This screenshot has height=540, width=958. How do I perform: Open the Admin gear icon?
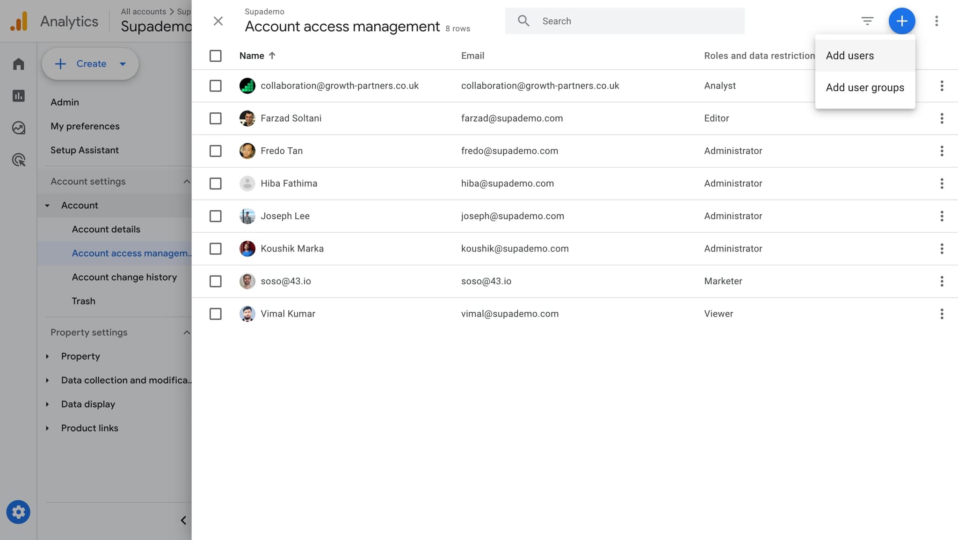[18, 512]
